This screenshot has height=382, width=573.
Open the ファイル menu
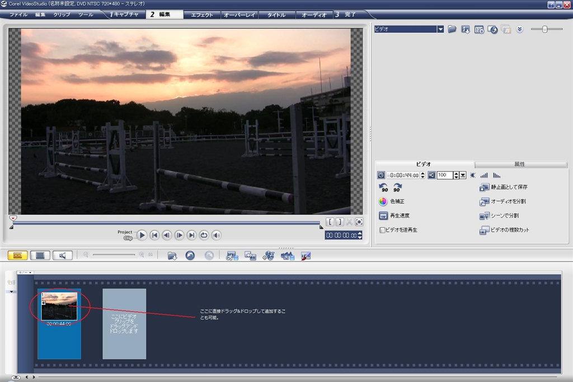click(18, 15)
